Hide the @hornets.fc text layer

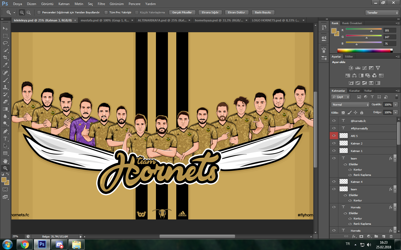334,121
